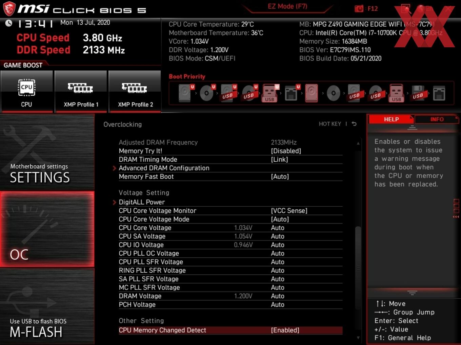Edit CPU Core Voltage Auto field
This screenshot has width=461, height=345.
tap(278, 228)
